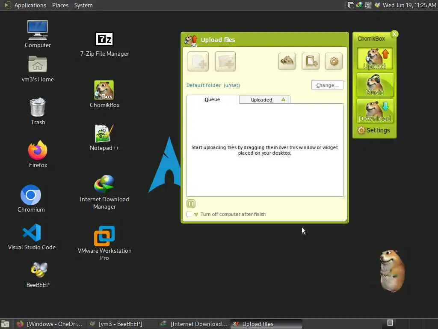Click the Change... button for default folder
438x329 pixels.
tap(327, 85)
